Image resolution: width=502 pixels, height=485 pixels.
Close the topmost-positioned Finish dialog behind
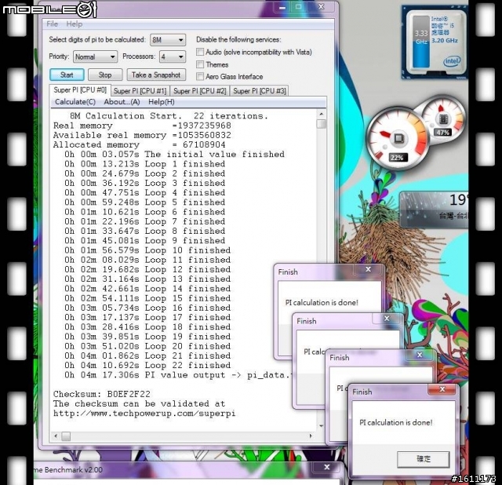coord(368,269)
